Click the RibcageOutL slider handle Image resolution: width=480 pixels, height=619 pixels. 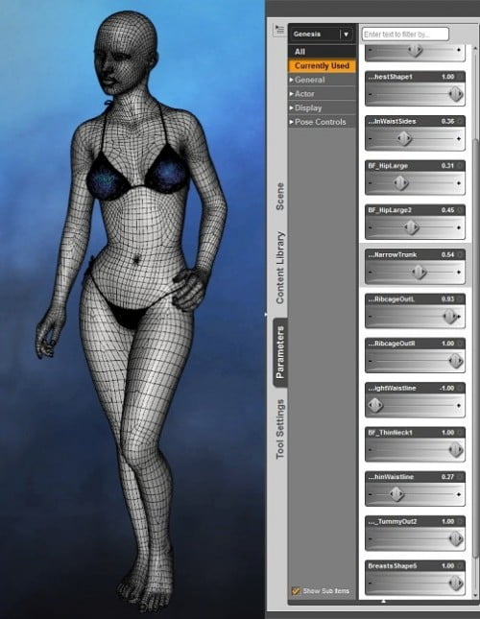pos(449,317)
